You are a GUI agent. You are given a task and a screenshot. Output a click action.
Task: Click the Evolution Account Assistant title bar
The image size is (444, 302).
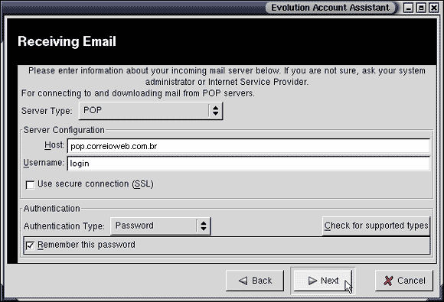click(330, 8)
